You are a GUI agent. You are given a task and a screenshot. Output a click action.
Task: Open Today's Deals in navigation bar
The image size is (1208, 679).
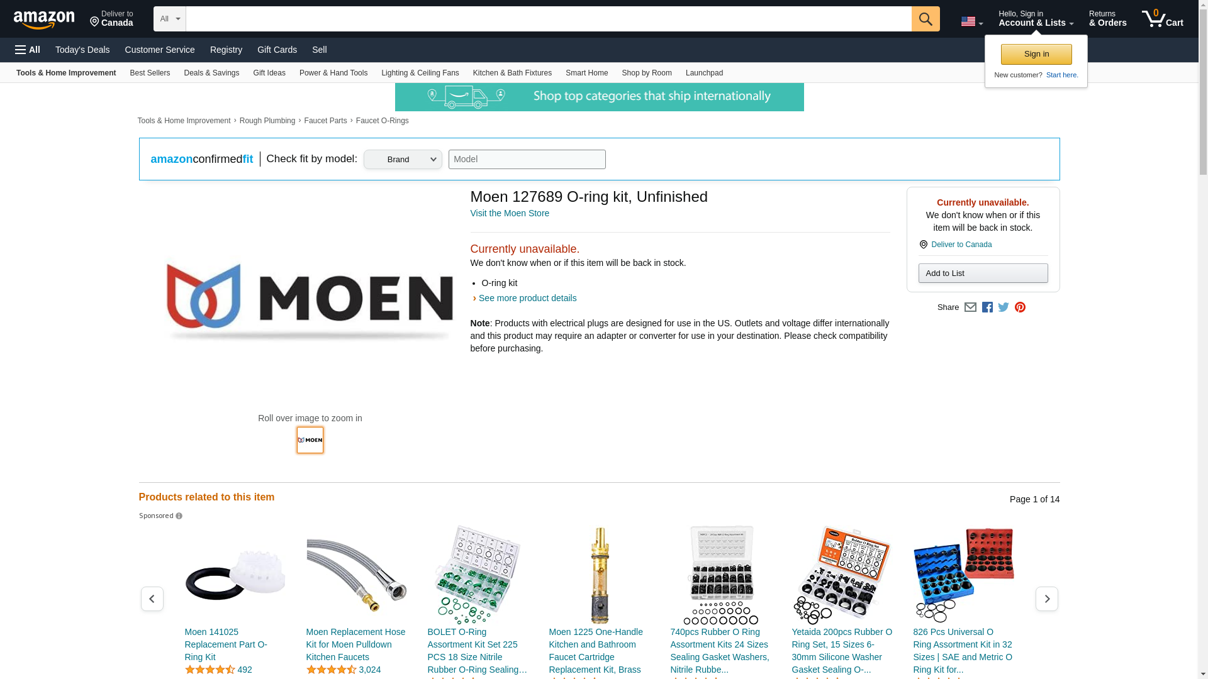[82, 50]
